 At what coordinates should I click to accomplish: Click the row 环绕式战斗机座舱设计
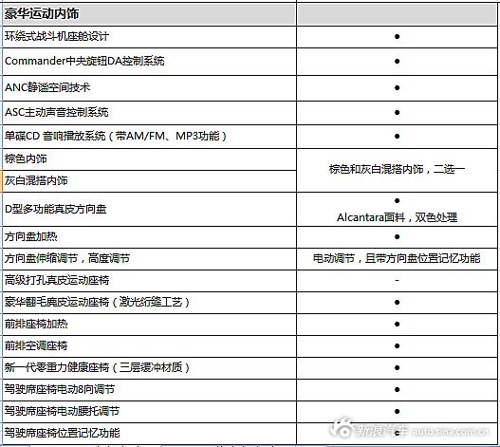click(250, 37)
